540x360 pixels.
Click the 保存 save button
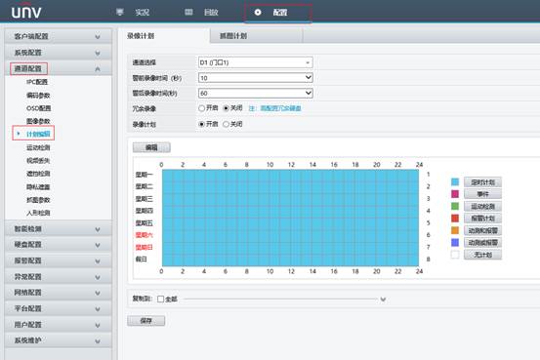pyautogui.click(x=146, y=320)
